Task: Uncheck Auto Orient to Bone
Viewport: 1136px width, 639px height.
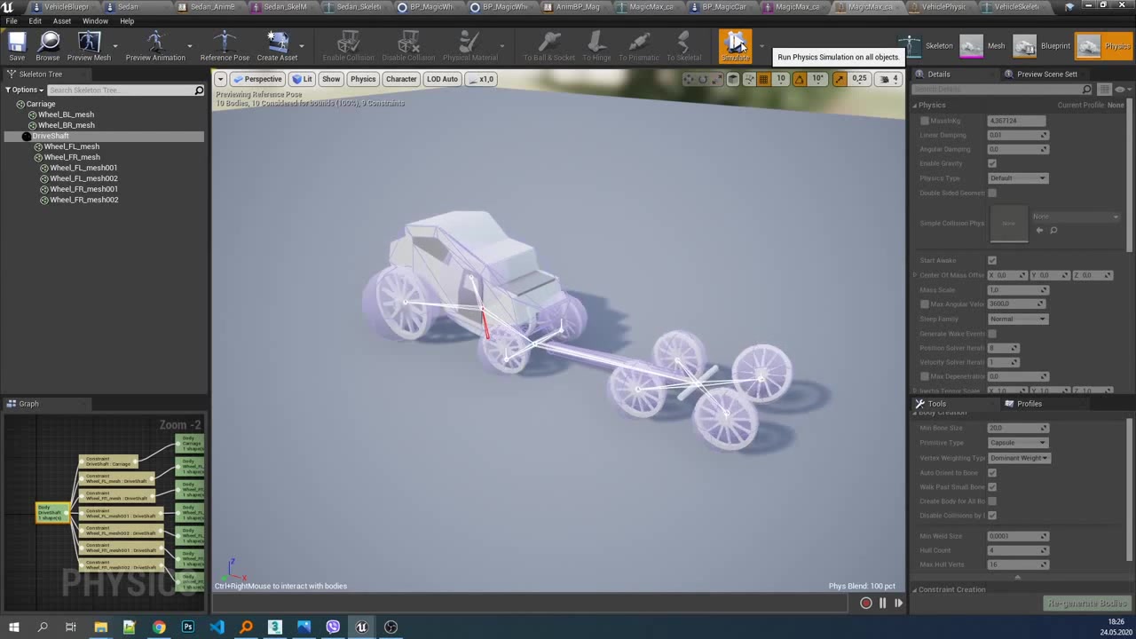Action: (991, 472)
